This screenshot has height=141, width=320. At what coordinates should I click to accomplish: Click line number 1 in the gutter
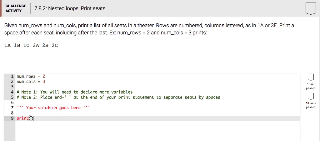[x=12, y=76]
